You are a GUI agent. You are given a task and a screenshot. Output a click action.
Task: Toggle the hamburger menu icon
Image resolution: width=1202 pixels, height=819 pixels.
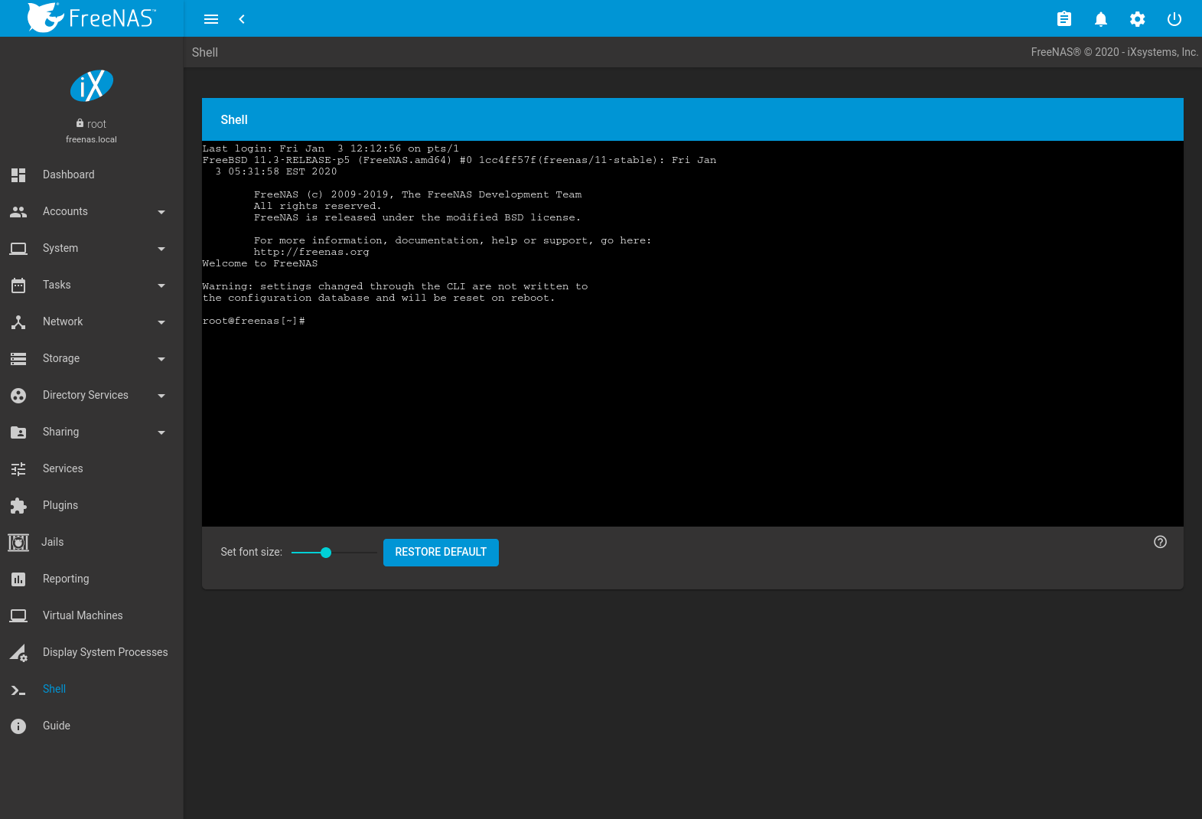(211, 19)
